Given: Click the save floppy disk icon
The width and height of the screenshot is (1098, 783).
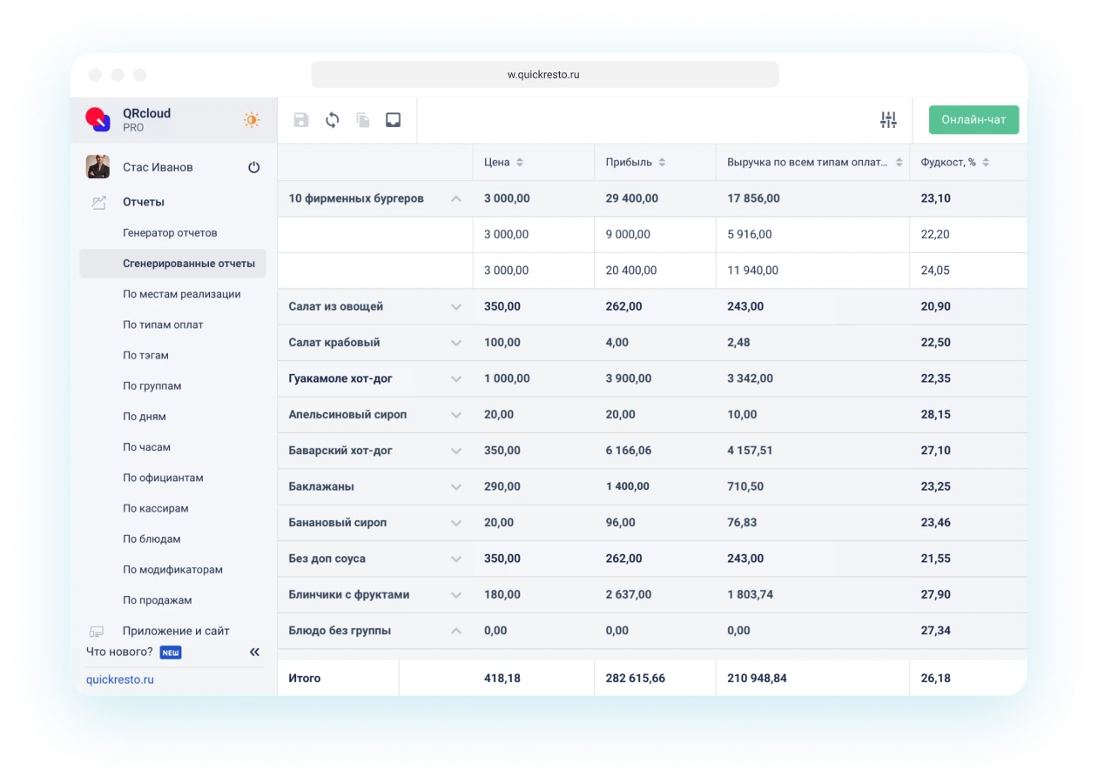Looking at the screenshot, I should point(301,120).
